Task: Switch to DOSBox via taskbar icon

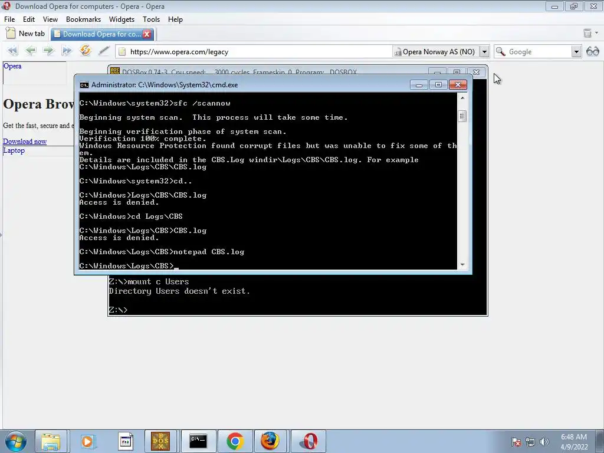Action: [x=160, y=441]
